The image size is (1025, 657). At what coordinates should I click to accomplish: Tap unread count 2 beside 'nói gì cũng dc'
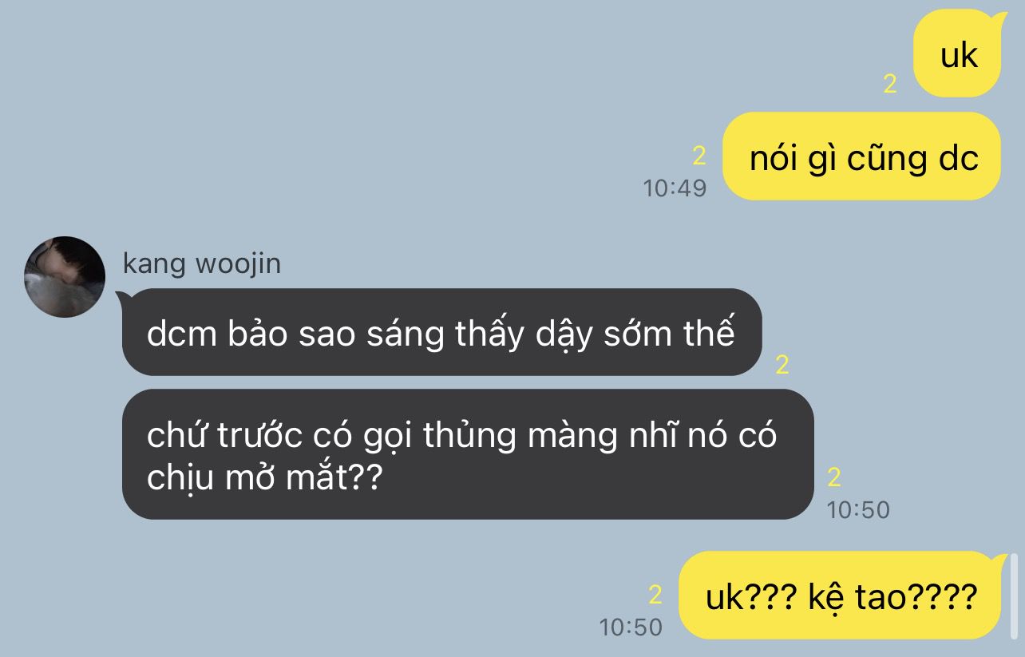coord(699,156)
